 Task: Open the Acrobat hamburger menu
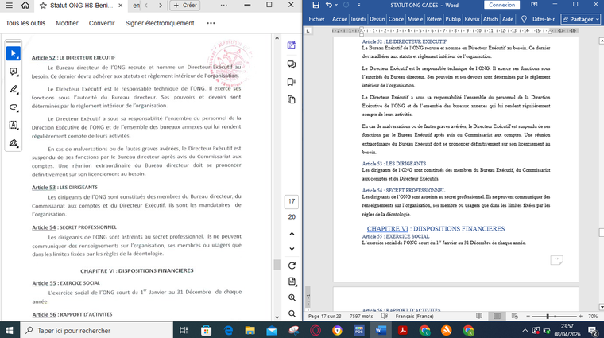coord(10,6)
